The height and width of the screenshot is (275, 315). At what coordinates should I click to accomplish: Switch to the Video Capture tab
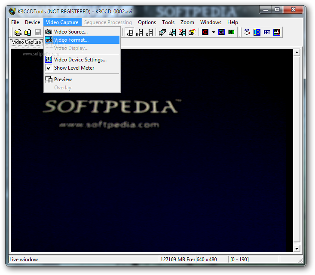point(27,42)
